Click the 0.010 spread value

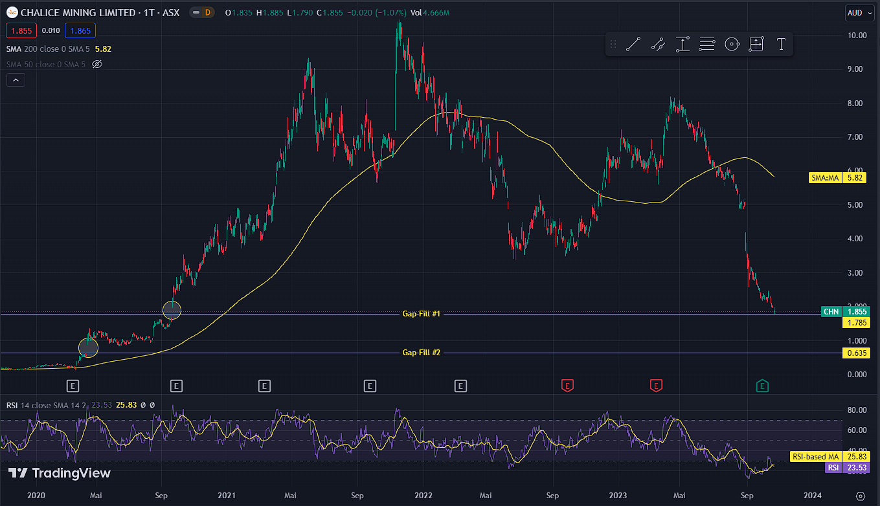coord(51,30)
